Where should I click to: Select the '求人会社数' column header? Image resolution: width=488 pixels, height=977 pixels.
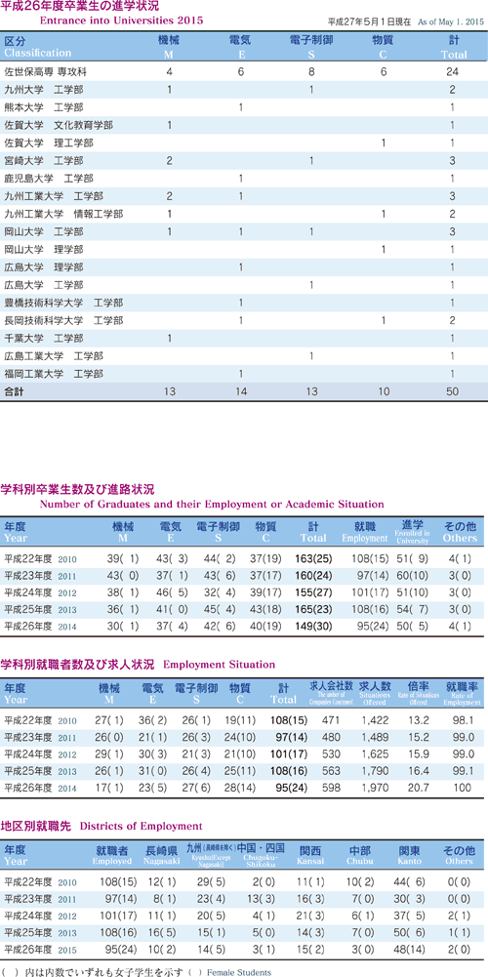332,694
